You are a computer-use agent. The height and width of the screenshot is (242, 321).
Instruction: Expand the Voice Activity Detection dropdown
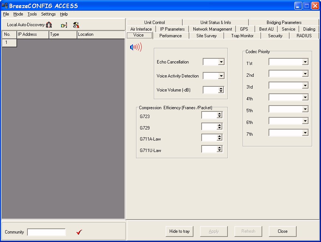[x=221, y=76]
